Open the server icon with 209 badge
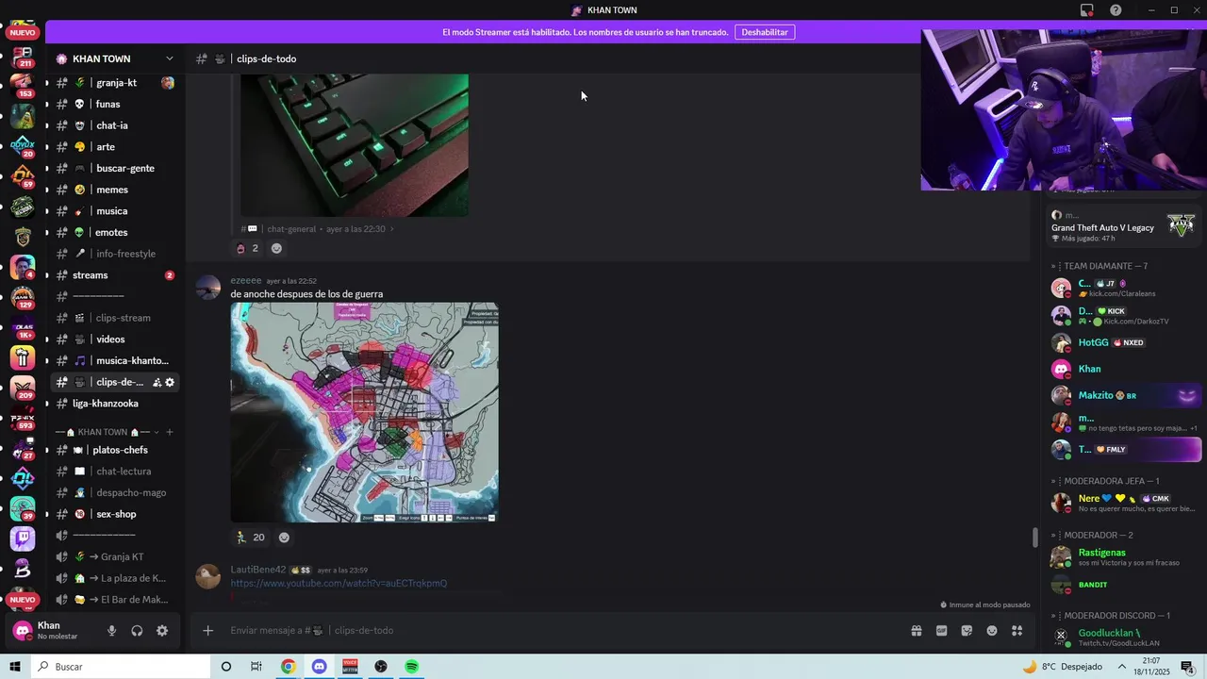Image resolution: width=1207 pixels, height=679 pixels. (23, 389)
